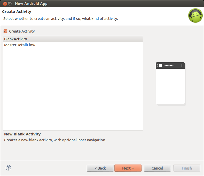The width and height of the screenshot is (204, 176).
Task: Select BlankActivity in the list
Action: coord(73,39)
